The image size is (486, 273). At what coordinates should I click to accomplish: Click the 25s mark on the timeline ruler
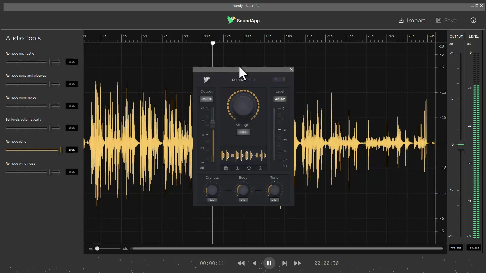[370, 36]
